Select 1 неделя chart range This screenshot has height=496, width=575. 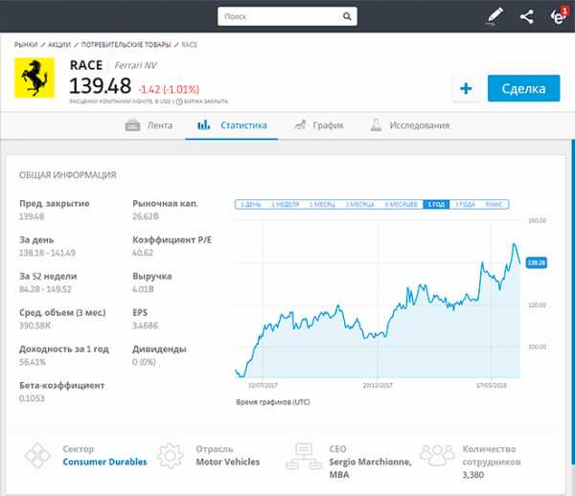(286, 204)
